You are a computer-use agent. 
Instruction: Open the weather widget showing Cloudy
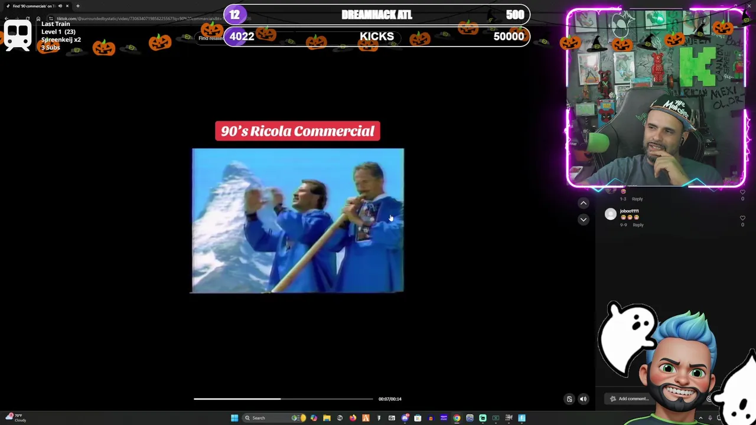tap(15, 418)
